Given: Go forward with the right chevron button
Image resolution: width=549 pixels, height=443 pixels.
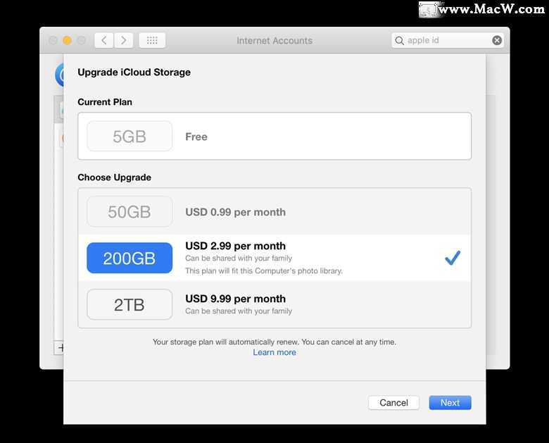Looking at the screenshot, I should pos(124,41).
